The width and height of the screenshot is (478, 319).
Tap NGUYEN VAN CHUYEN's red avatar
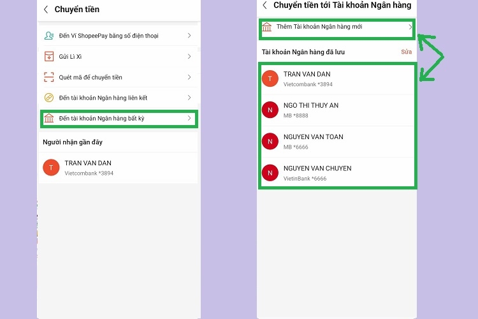[x=270, y=172]
